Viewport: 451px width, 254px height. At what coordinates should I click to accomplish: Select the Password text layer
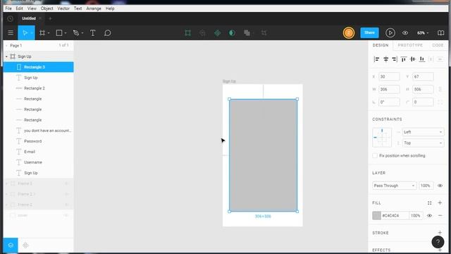39,141
